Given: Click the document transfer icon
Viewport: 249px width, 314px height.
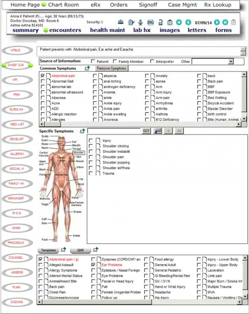Looking at the screenshot, I should tap(131, 22).
